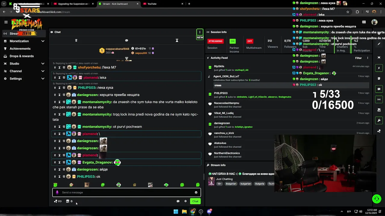Send message with green Chat button
This screenshot has width=385, height=216.
(196, 201)
